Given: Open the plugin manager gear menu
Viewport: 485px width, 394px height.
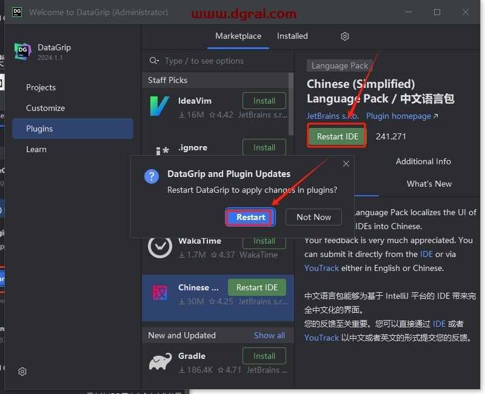Looking at the screenshot, I should coord(345,36).
